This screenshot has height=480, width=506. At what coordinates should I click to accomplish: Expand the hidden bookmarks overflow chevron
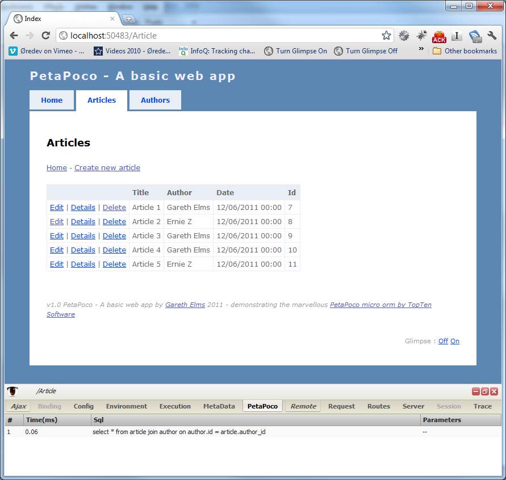pyautogui.click(x=421, y=49)
